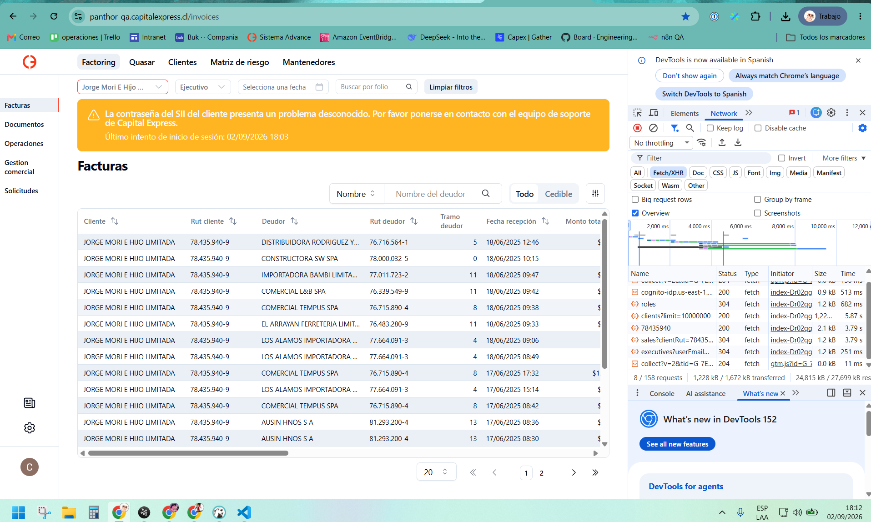Open the Quasar menu

pyautogui.click(x=142, y=62)
